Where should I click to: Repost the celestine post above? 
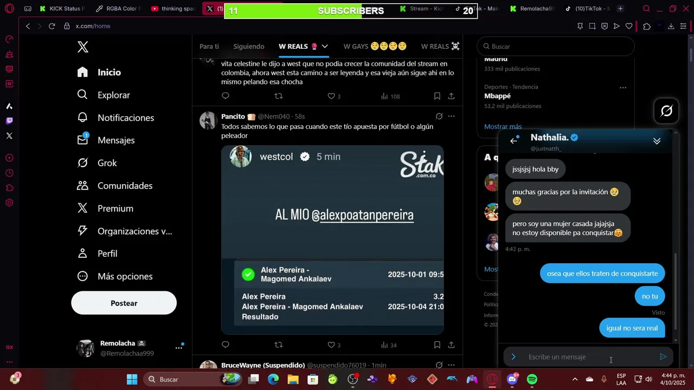click(x=278, y=96)
